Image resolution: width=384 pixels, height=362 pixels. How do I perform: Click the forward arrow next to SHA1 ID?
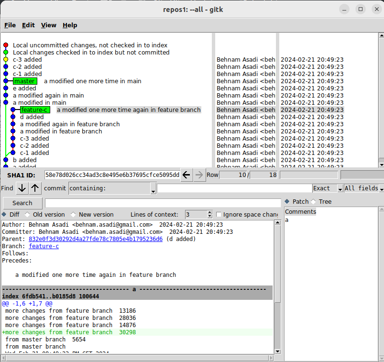[199, 175]
